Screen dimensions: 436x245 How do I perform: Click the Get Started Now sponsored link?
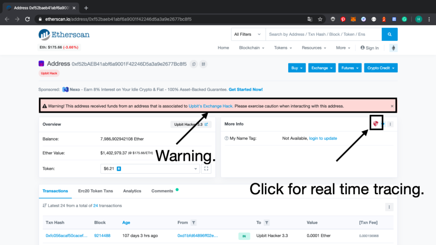(x=246, y=89)
